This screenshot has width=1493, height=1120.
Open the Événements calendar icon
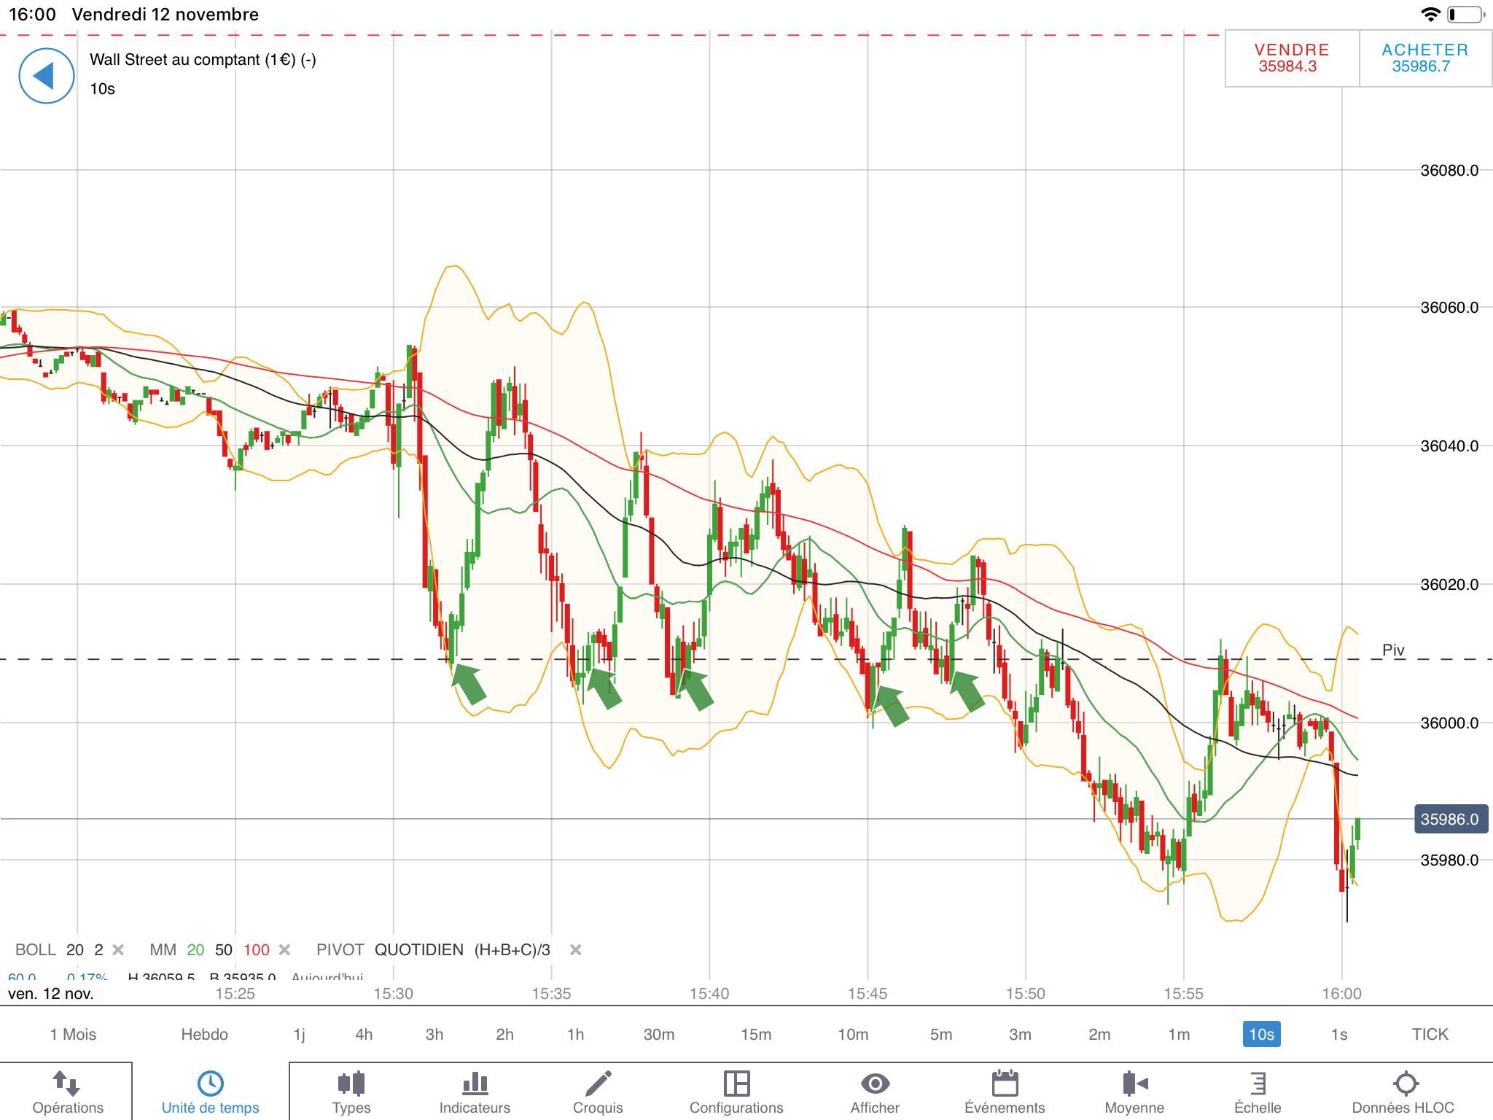pos(1005,1084)
